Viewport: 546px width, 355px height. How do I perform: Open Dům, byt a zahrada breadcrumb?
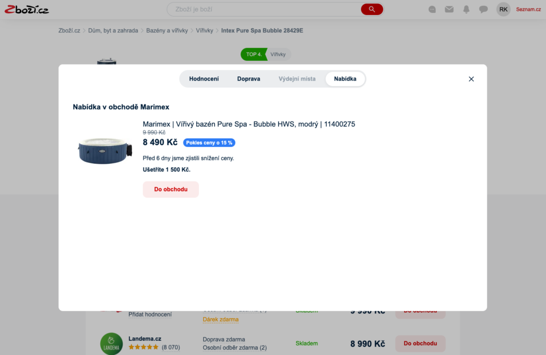(x=113, y=30)
